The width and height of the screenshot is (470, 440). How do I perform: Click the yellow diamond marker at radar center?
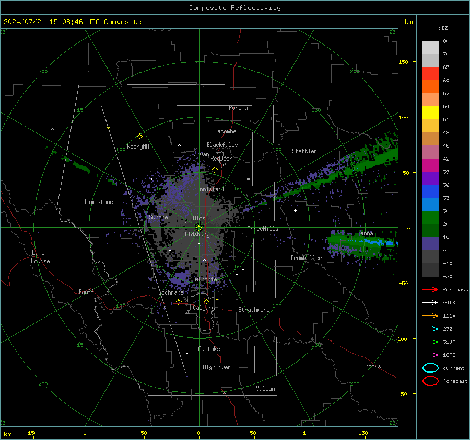point(199,228)
